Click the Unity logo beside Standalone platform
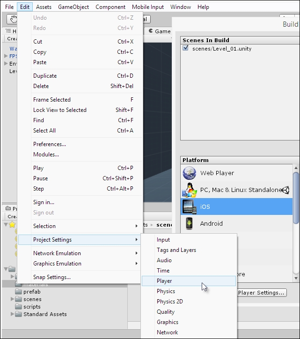 click(x=285, y=190)
